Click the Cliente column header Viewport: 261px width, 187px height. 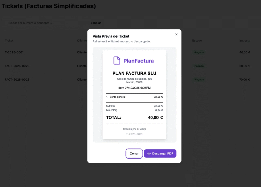(82, 41)
